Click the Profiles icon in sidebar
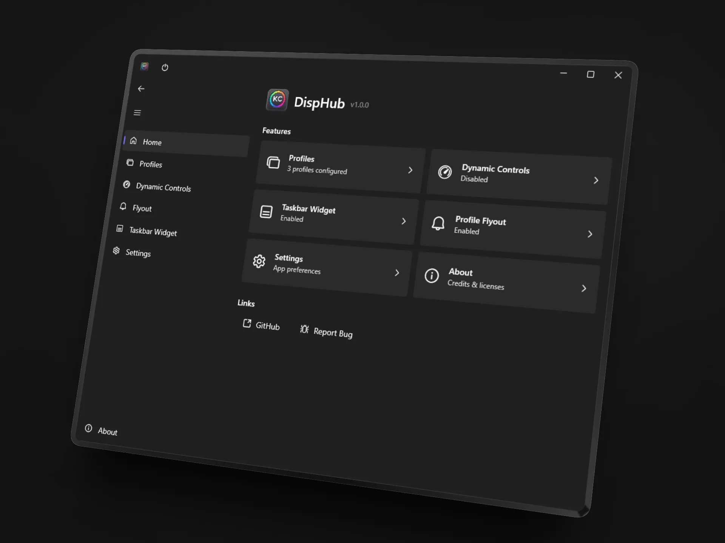Viewport: 725px width, 543px height. coord(130,163)
